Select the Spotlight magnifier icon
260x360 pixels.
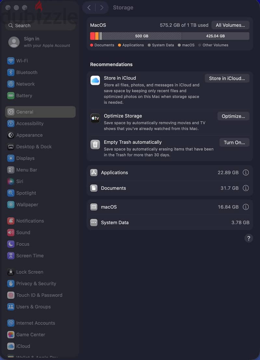11,193
